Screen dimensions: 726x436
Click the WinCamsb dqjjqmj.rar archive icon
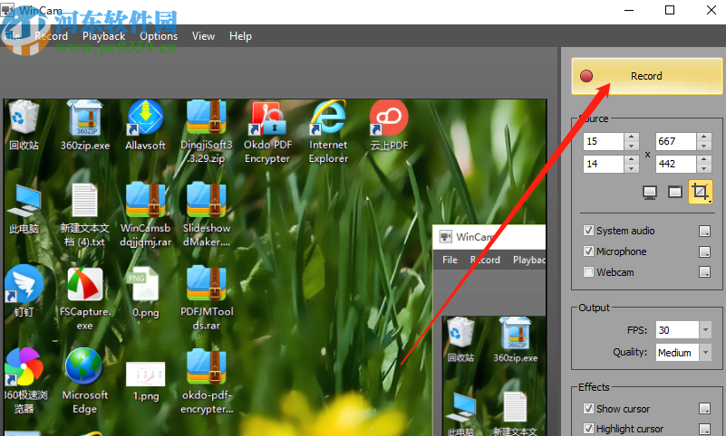[x=145, y=201]
